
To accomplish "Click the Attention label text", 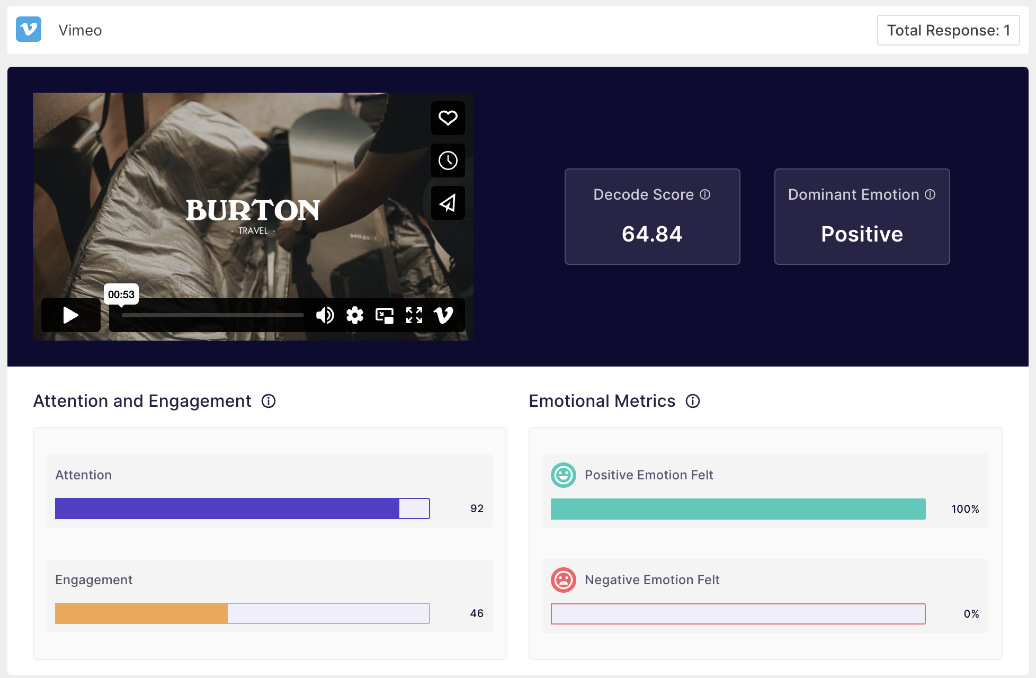I will pyautogui.click(x=84, y=475).
